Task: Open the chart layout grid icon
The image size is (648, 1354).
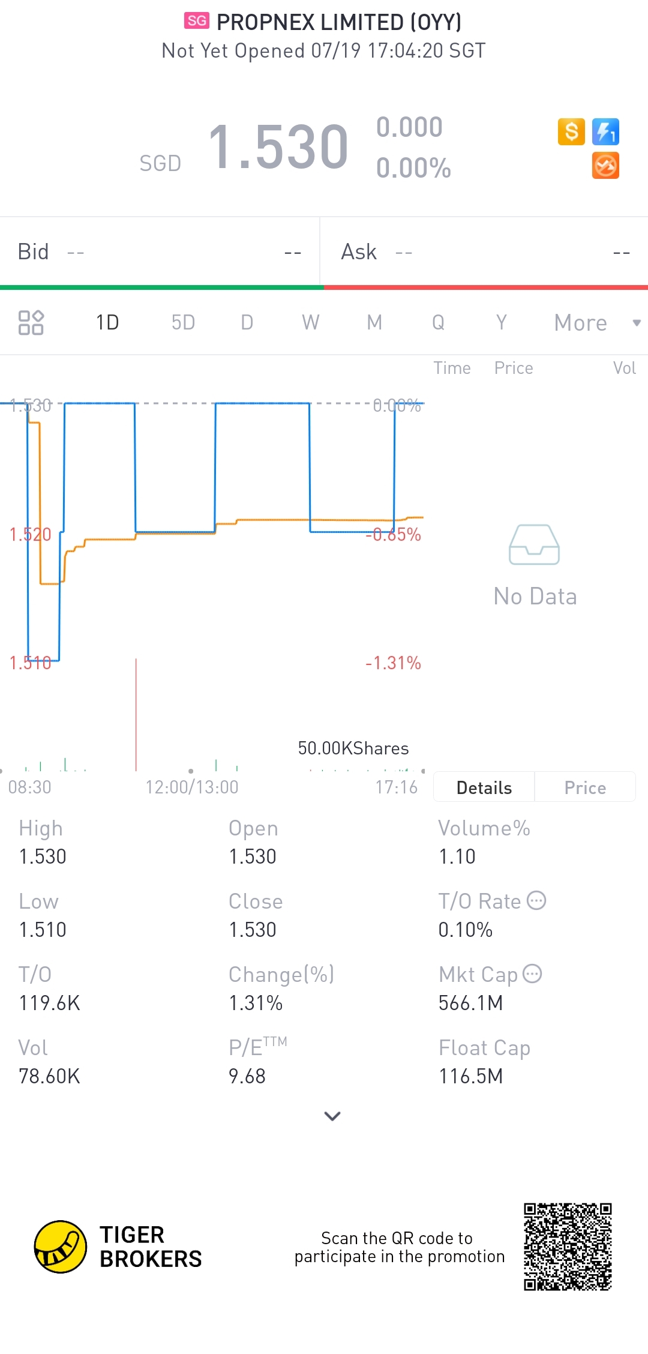Action: (31, 322)
